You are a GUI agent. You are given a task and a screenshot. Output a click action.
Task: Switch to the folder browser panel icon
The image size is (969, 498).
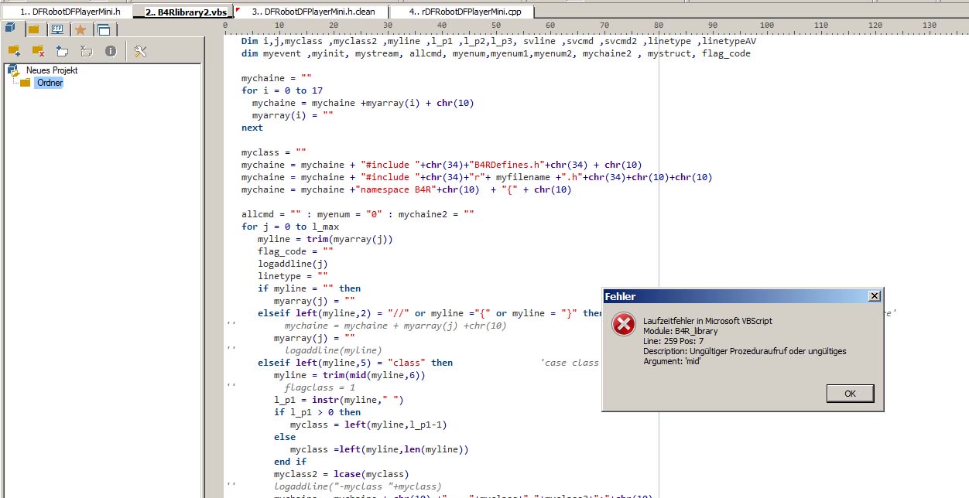pyautogui.click(x=34, y=28)
